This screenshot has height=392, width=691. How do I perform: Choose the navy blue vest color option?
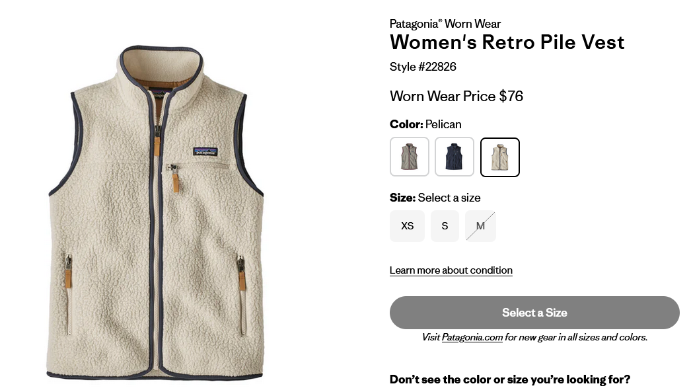pyautogui.click(x=455, y=157)
